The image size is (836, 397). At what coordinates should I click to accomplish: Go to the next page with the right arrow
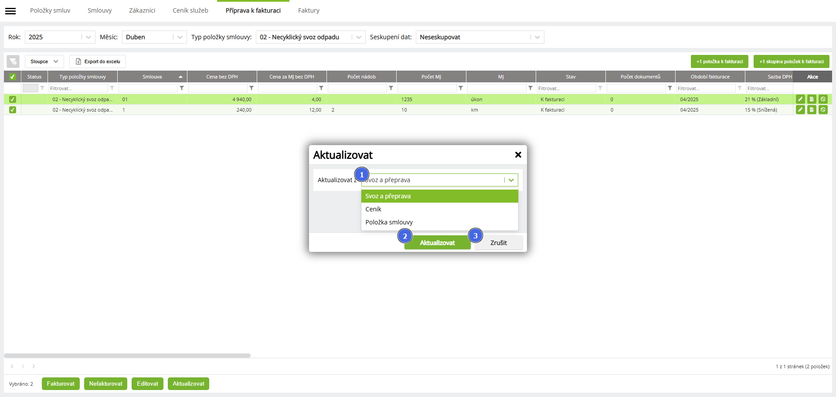pyautogui.click(x=34, y=366)
